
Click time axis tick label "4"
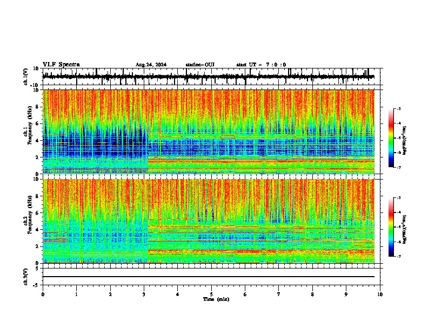(178, 294)
